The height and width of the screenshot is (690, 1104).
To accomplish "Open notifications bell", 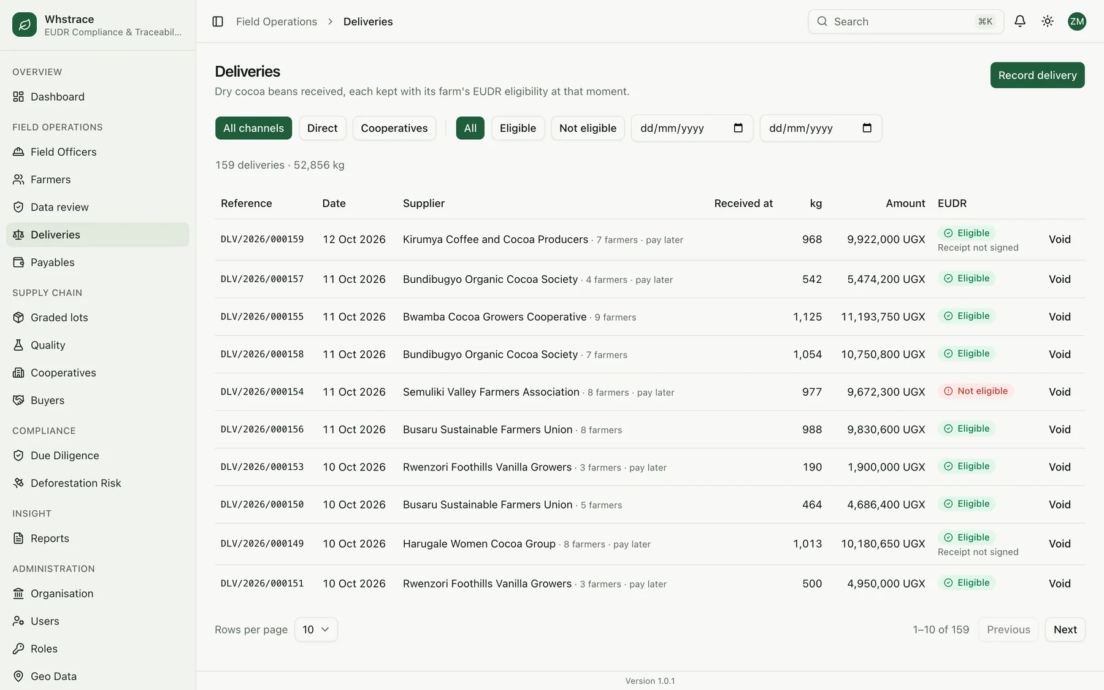I will (x=1020, y=21).
